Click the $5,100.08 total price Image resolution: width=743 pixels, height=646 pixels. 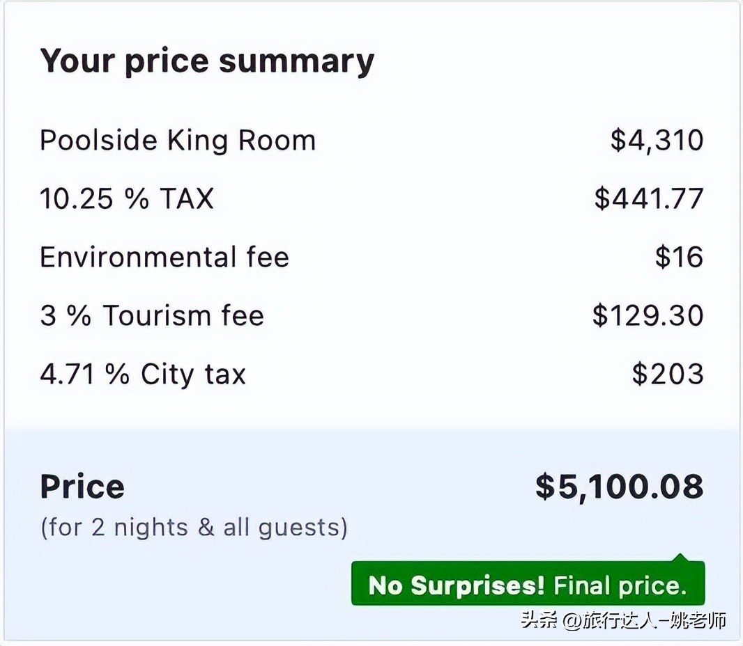(x=619, y=487)
